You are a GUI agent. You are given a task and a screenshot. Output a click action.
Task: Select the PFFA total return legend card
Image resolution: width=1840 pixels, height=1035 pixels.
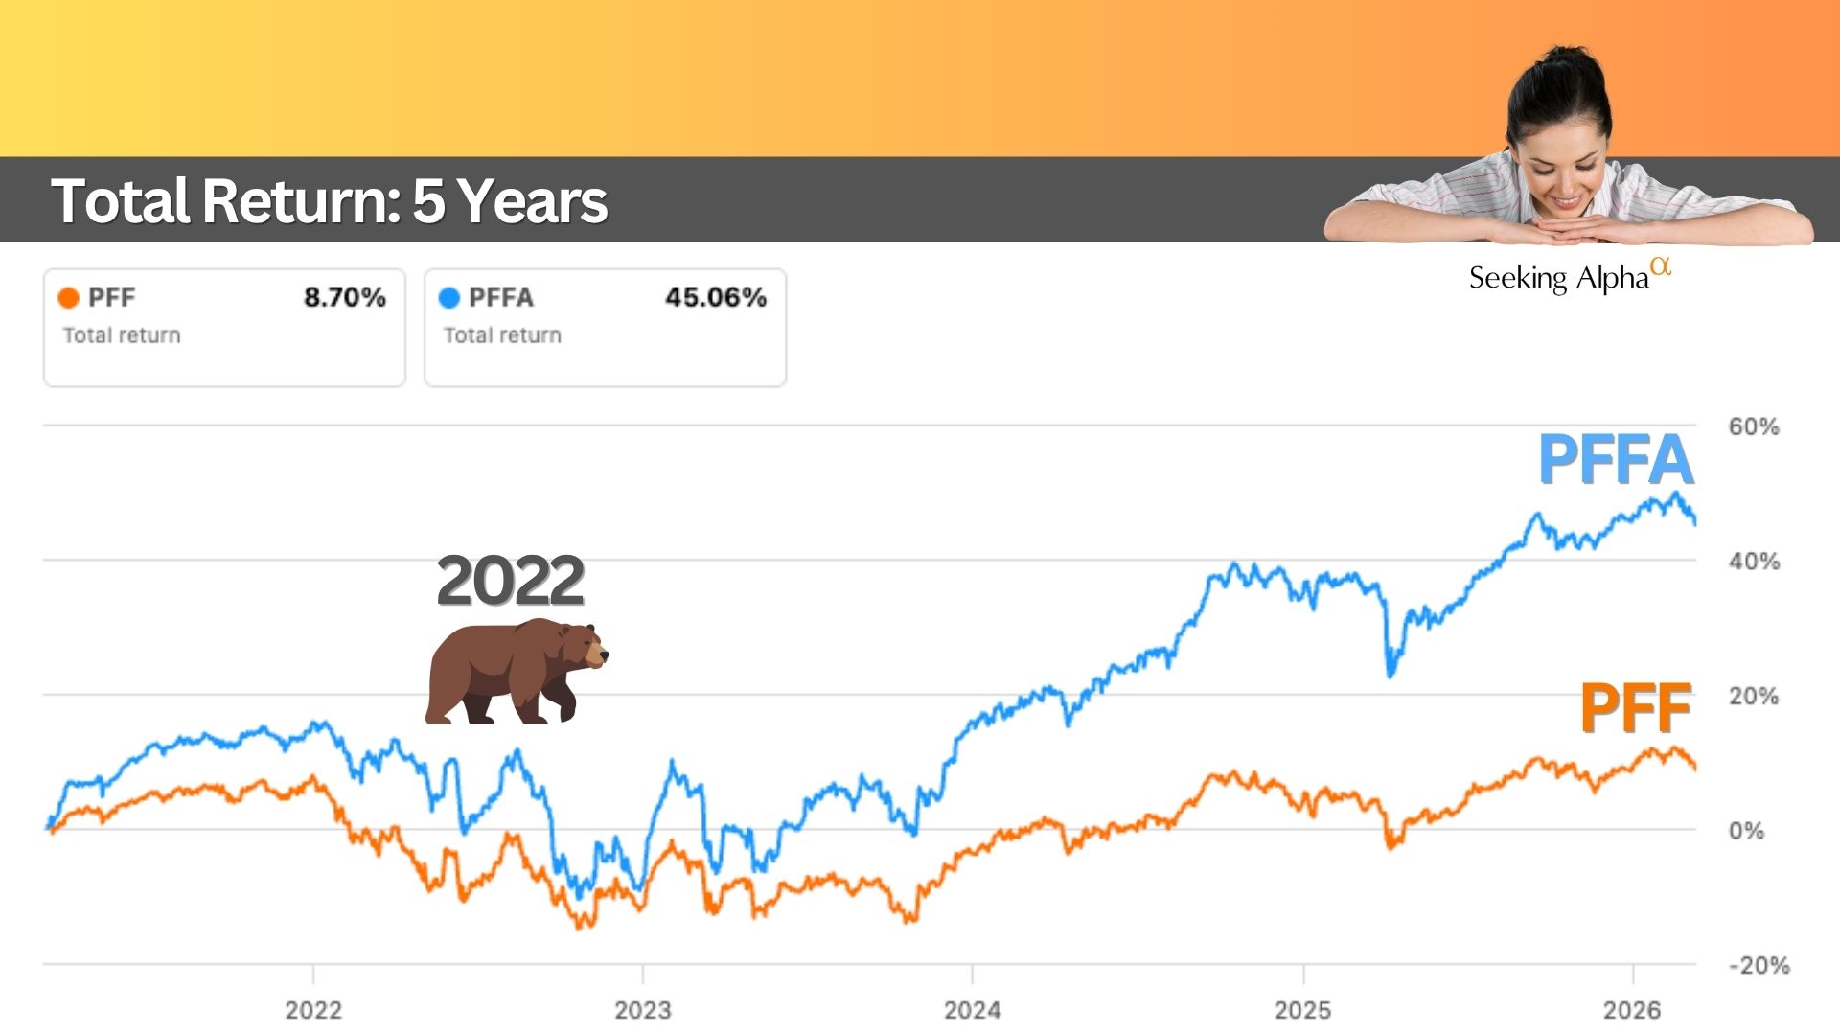pos(605,328)
